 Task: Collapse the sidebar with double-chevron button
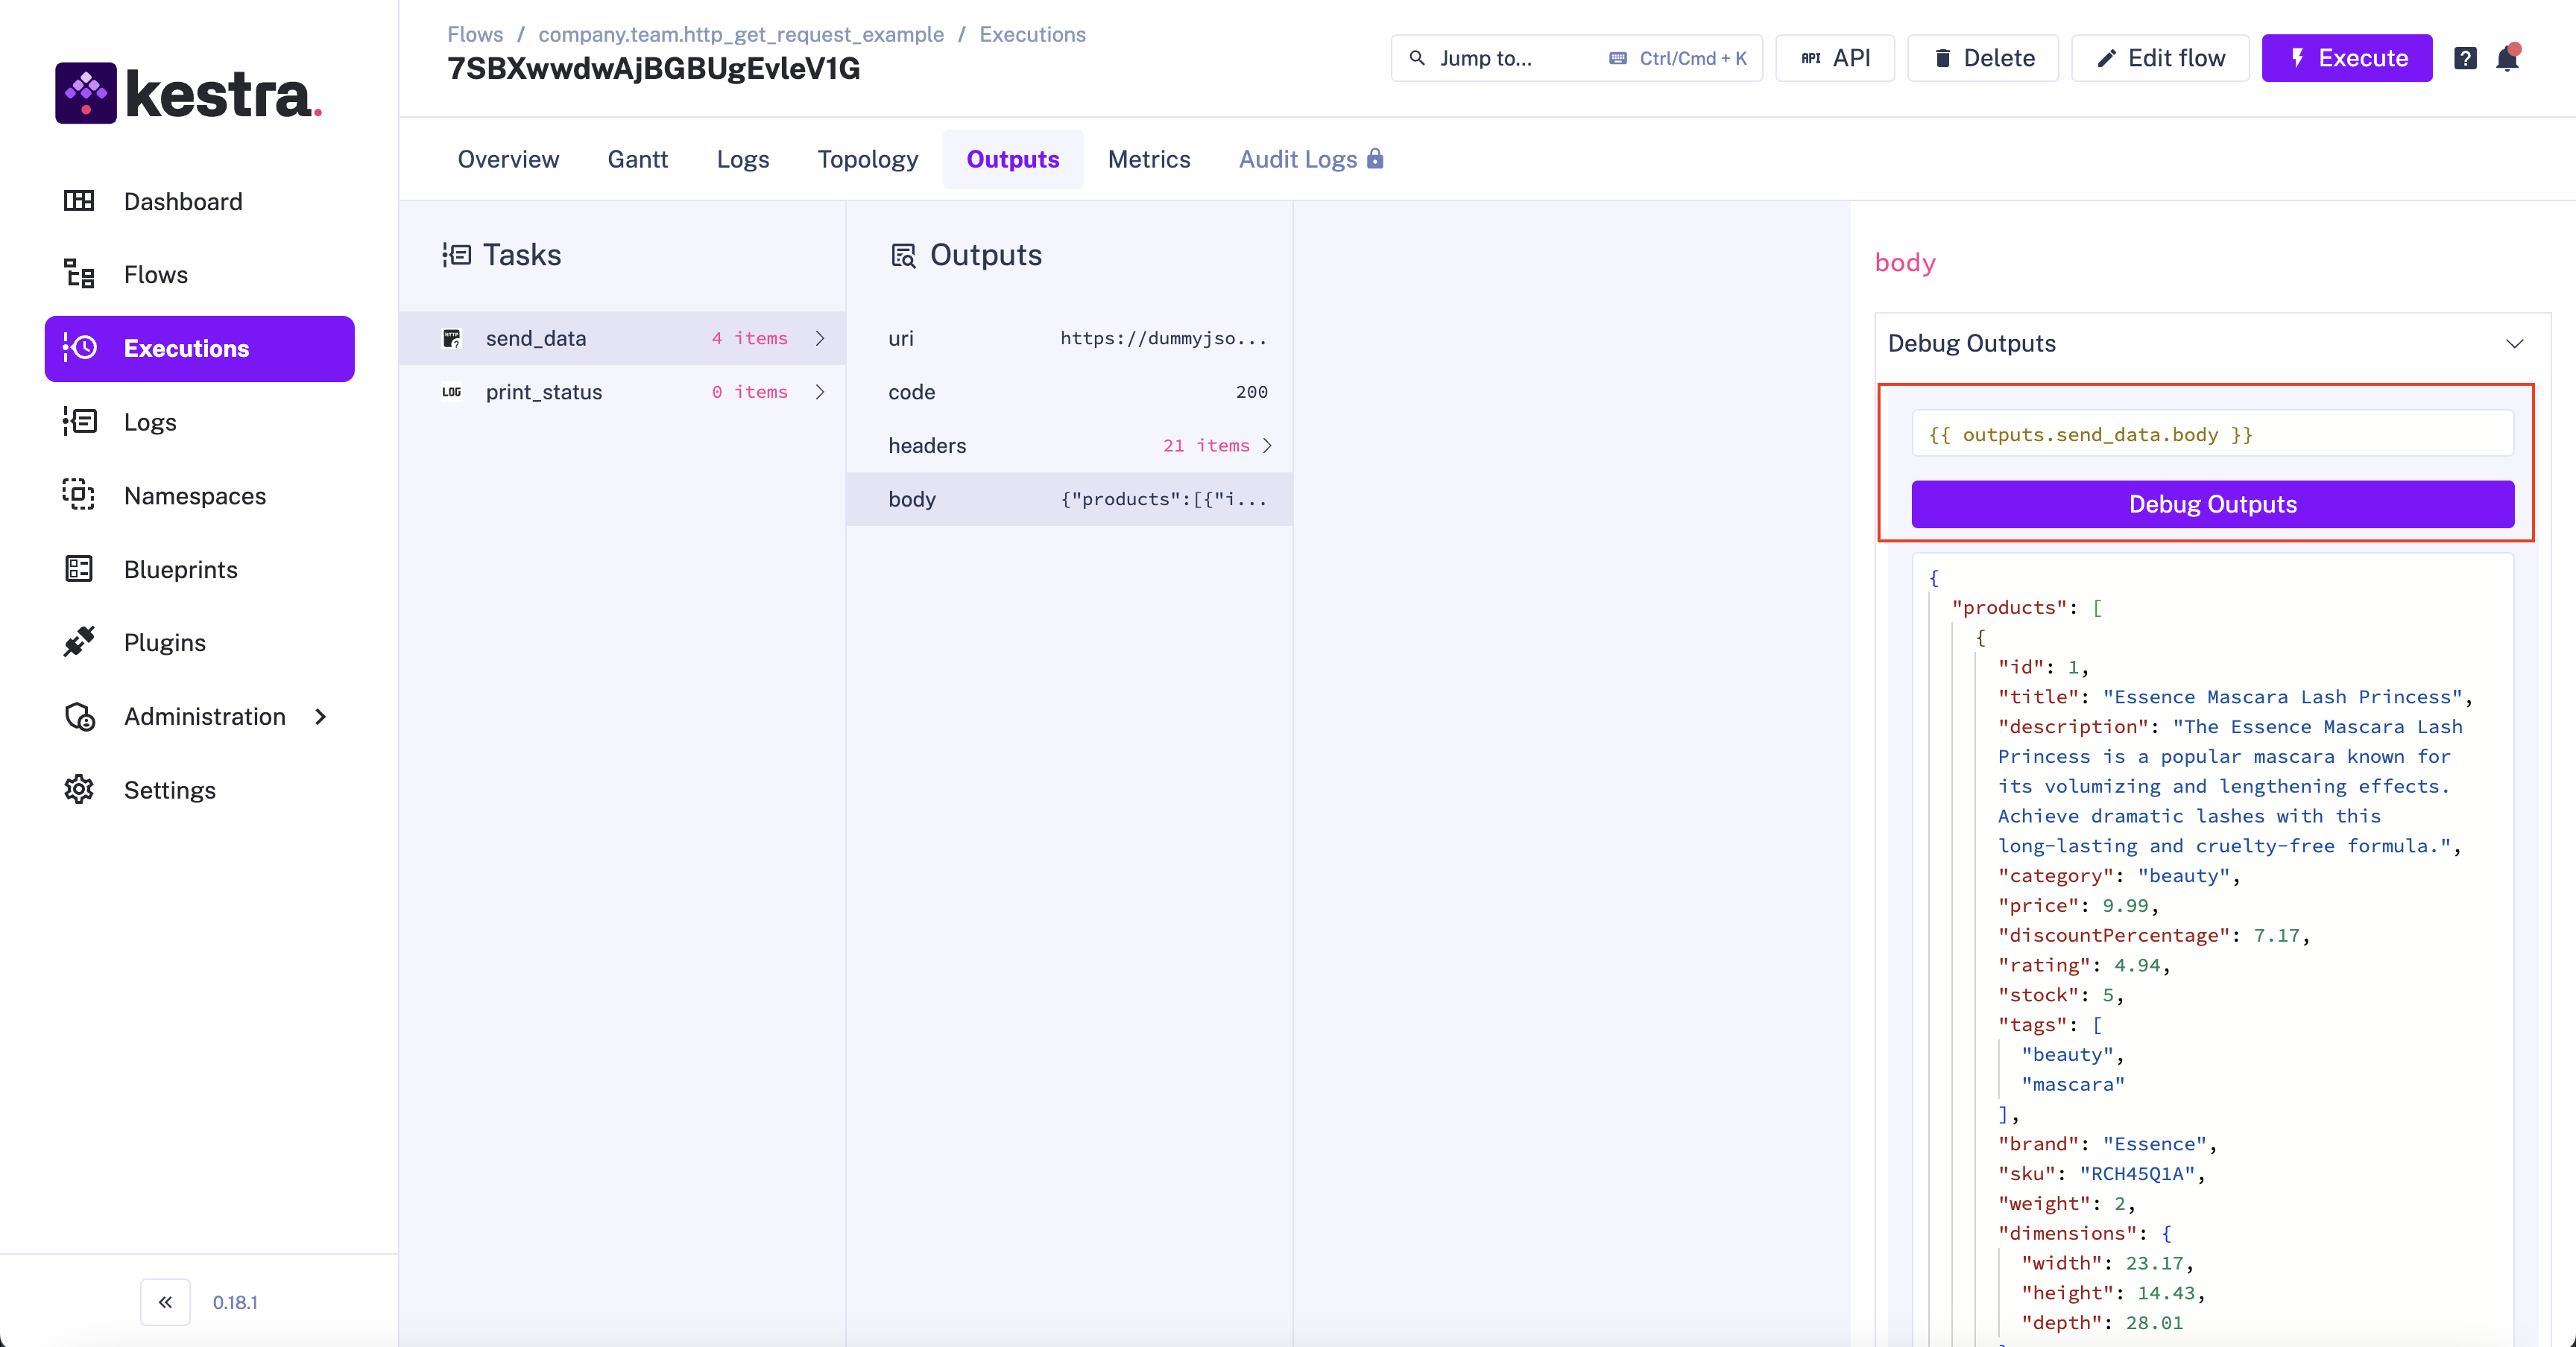pos(165,1302)
